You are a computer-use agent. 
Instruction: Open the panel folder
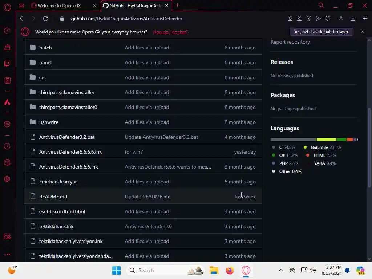[x=45, y=62]
